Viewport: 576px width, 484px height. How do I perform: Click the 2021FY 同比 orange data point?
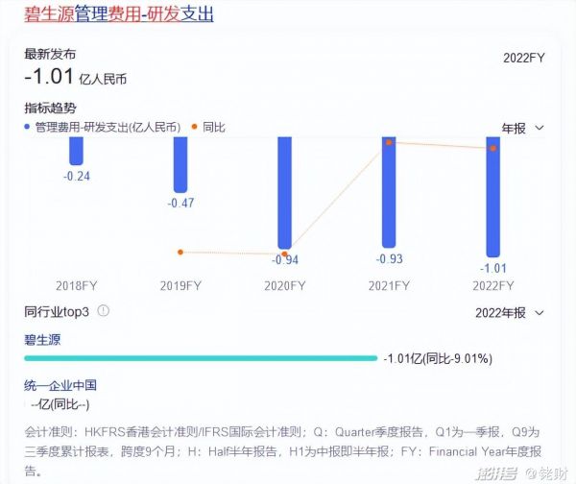pos(389,142)
